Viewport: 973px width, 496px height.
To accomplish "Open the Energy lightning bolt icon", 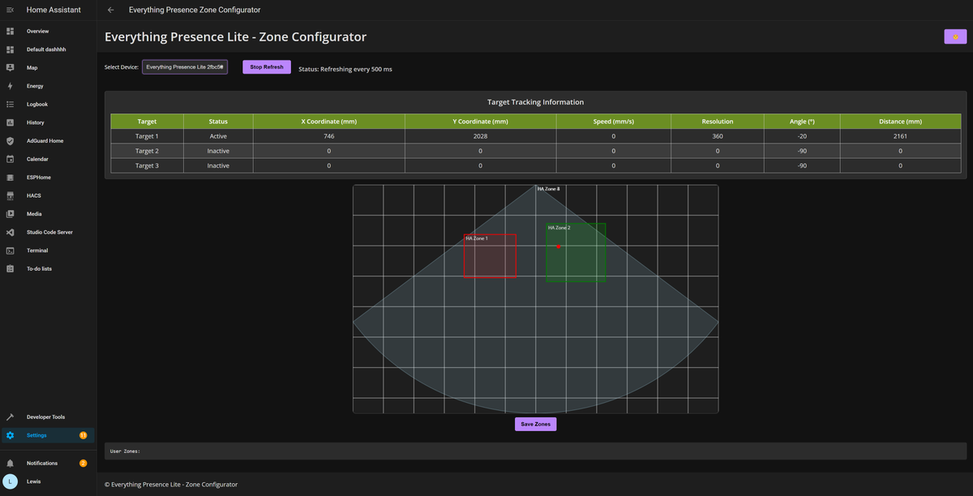I will tap(10, 86).
